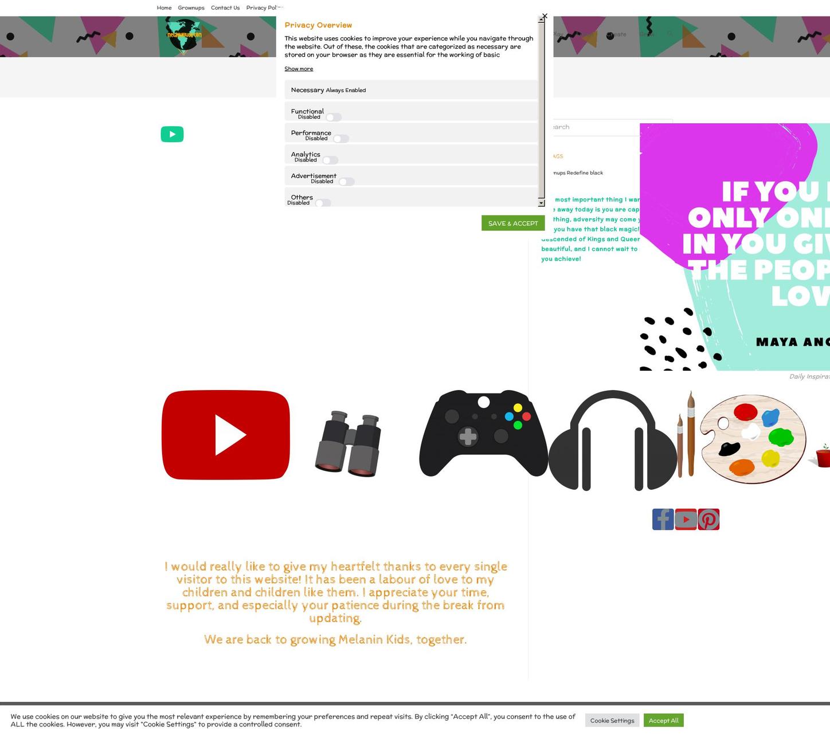The image size is (830, 735).
Task: Enable the Performance cookies toggle
Action: [341, 139]
